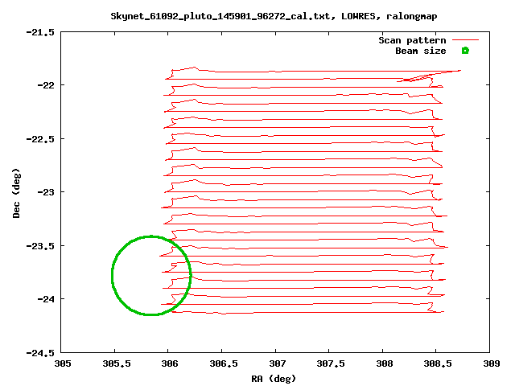The height and width of the screenshot is (386, 515).
Task: Click the 305.5 tick label on RA axis
Action: tap(115, 363)
